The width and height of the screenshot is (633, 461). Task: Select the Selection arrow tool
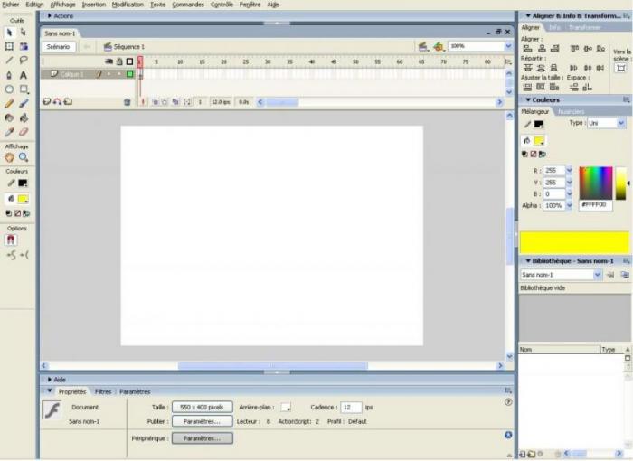point(9,33)
